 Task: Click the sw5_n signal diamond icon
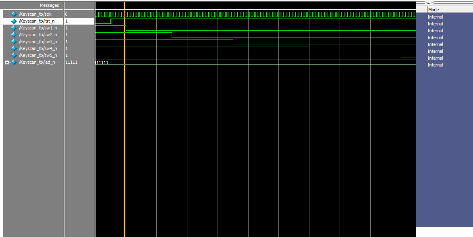pyautogui.click(x=14, y=55)
